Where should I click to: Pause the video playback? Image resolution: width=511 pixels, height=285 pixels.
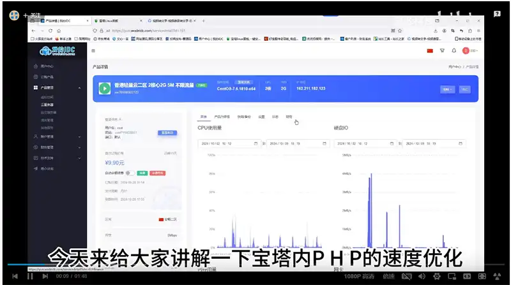(x=29, y=276)
